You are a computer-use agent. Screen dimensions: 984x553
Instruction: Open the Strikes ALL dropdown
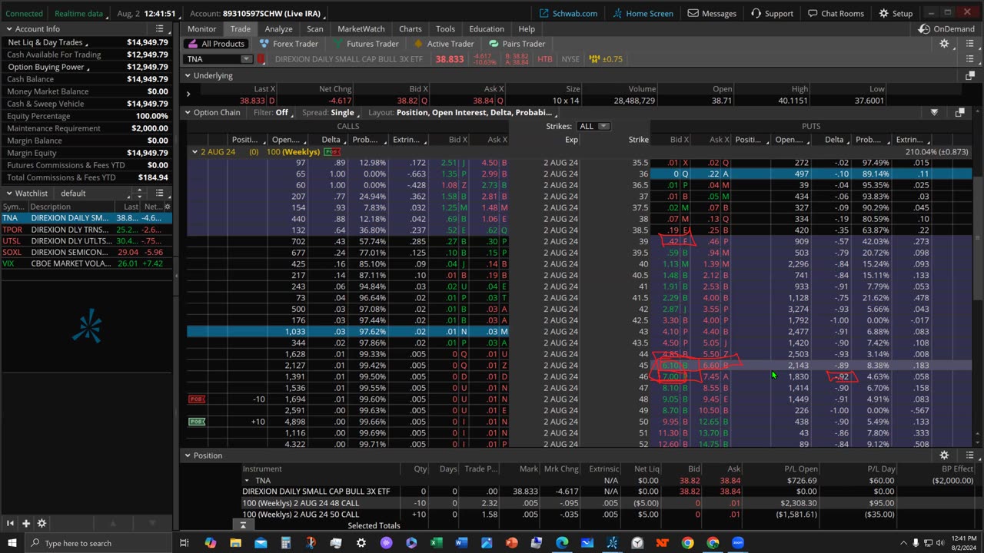(x=593, y=126)
